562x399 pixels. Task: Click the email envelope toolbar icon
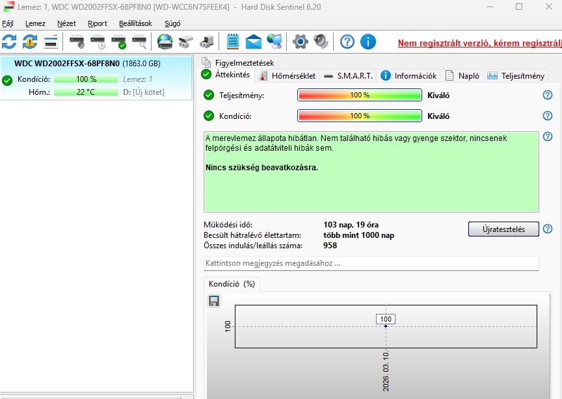click(x=254, y=42)
